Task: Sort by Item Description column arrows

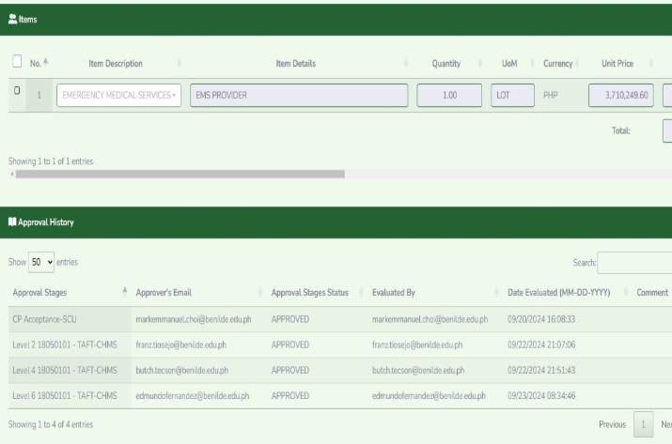Action: pos(180,64)
